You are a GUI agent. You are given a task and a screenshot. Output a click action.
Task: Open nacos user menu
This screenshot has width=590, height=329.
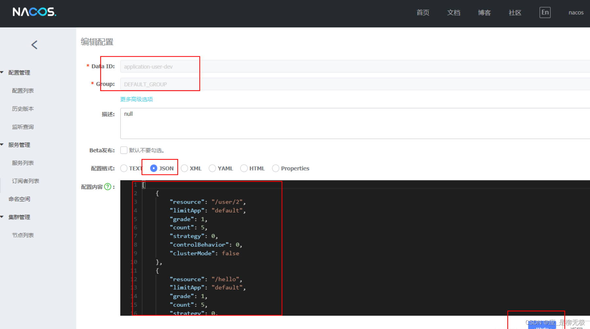pyautogui.click(x=576, y=12)
